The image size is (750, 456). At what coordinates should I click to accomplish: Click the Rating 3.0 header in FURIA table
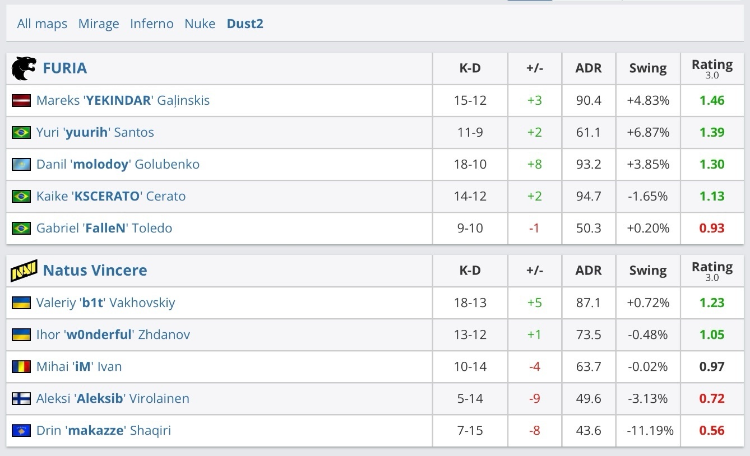pos(712,68)
